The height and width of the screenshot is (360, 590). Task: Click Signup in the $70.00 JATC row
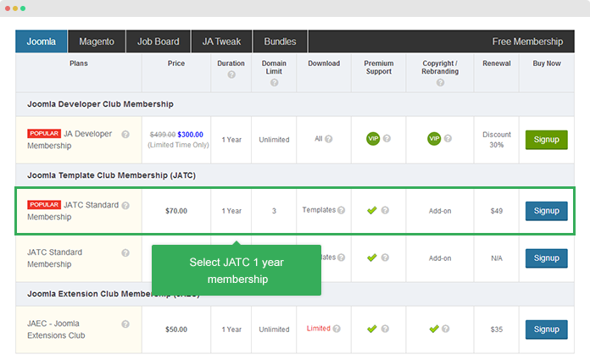coord(547,211)
